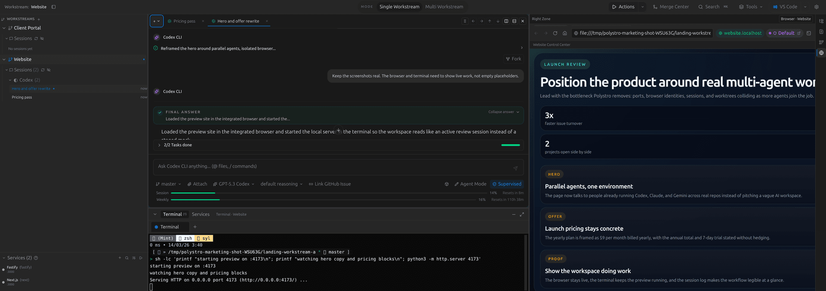Select Hero and offer rewrite session in sidebar
Viewport: 826px width, 291px height.
click(31, 89)
